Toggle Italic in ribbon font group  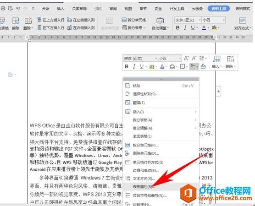click(185, 28)
